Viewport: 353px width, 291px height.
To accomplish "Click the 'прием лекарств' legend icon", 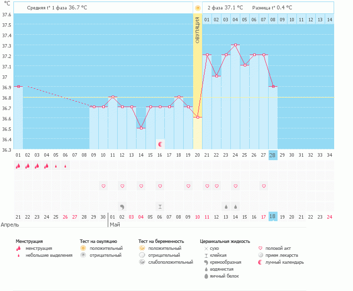I will coord(261,255).
